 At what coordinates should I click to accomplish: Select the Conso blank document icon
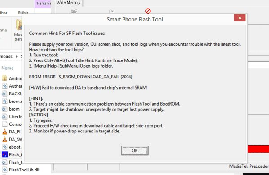coord(5,124)
